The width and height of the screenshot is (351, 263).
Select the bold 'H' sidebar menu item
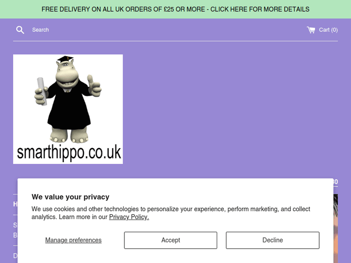coord(15,204)
